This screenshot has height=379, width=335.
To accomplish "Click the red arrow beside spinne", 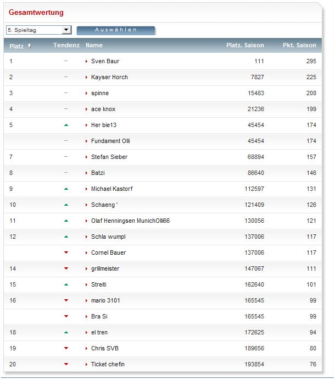I will [86, 93].
